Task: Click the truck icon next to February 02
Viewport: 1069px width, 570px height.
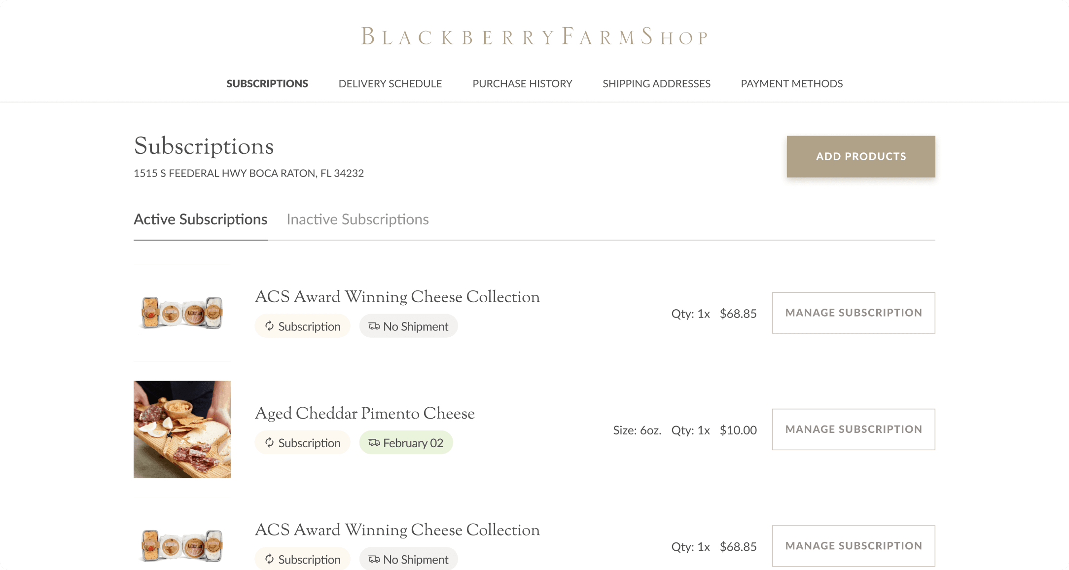Action: [x=374, y=442]
